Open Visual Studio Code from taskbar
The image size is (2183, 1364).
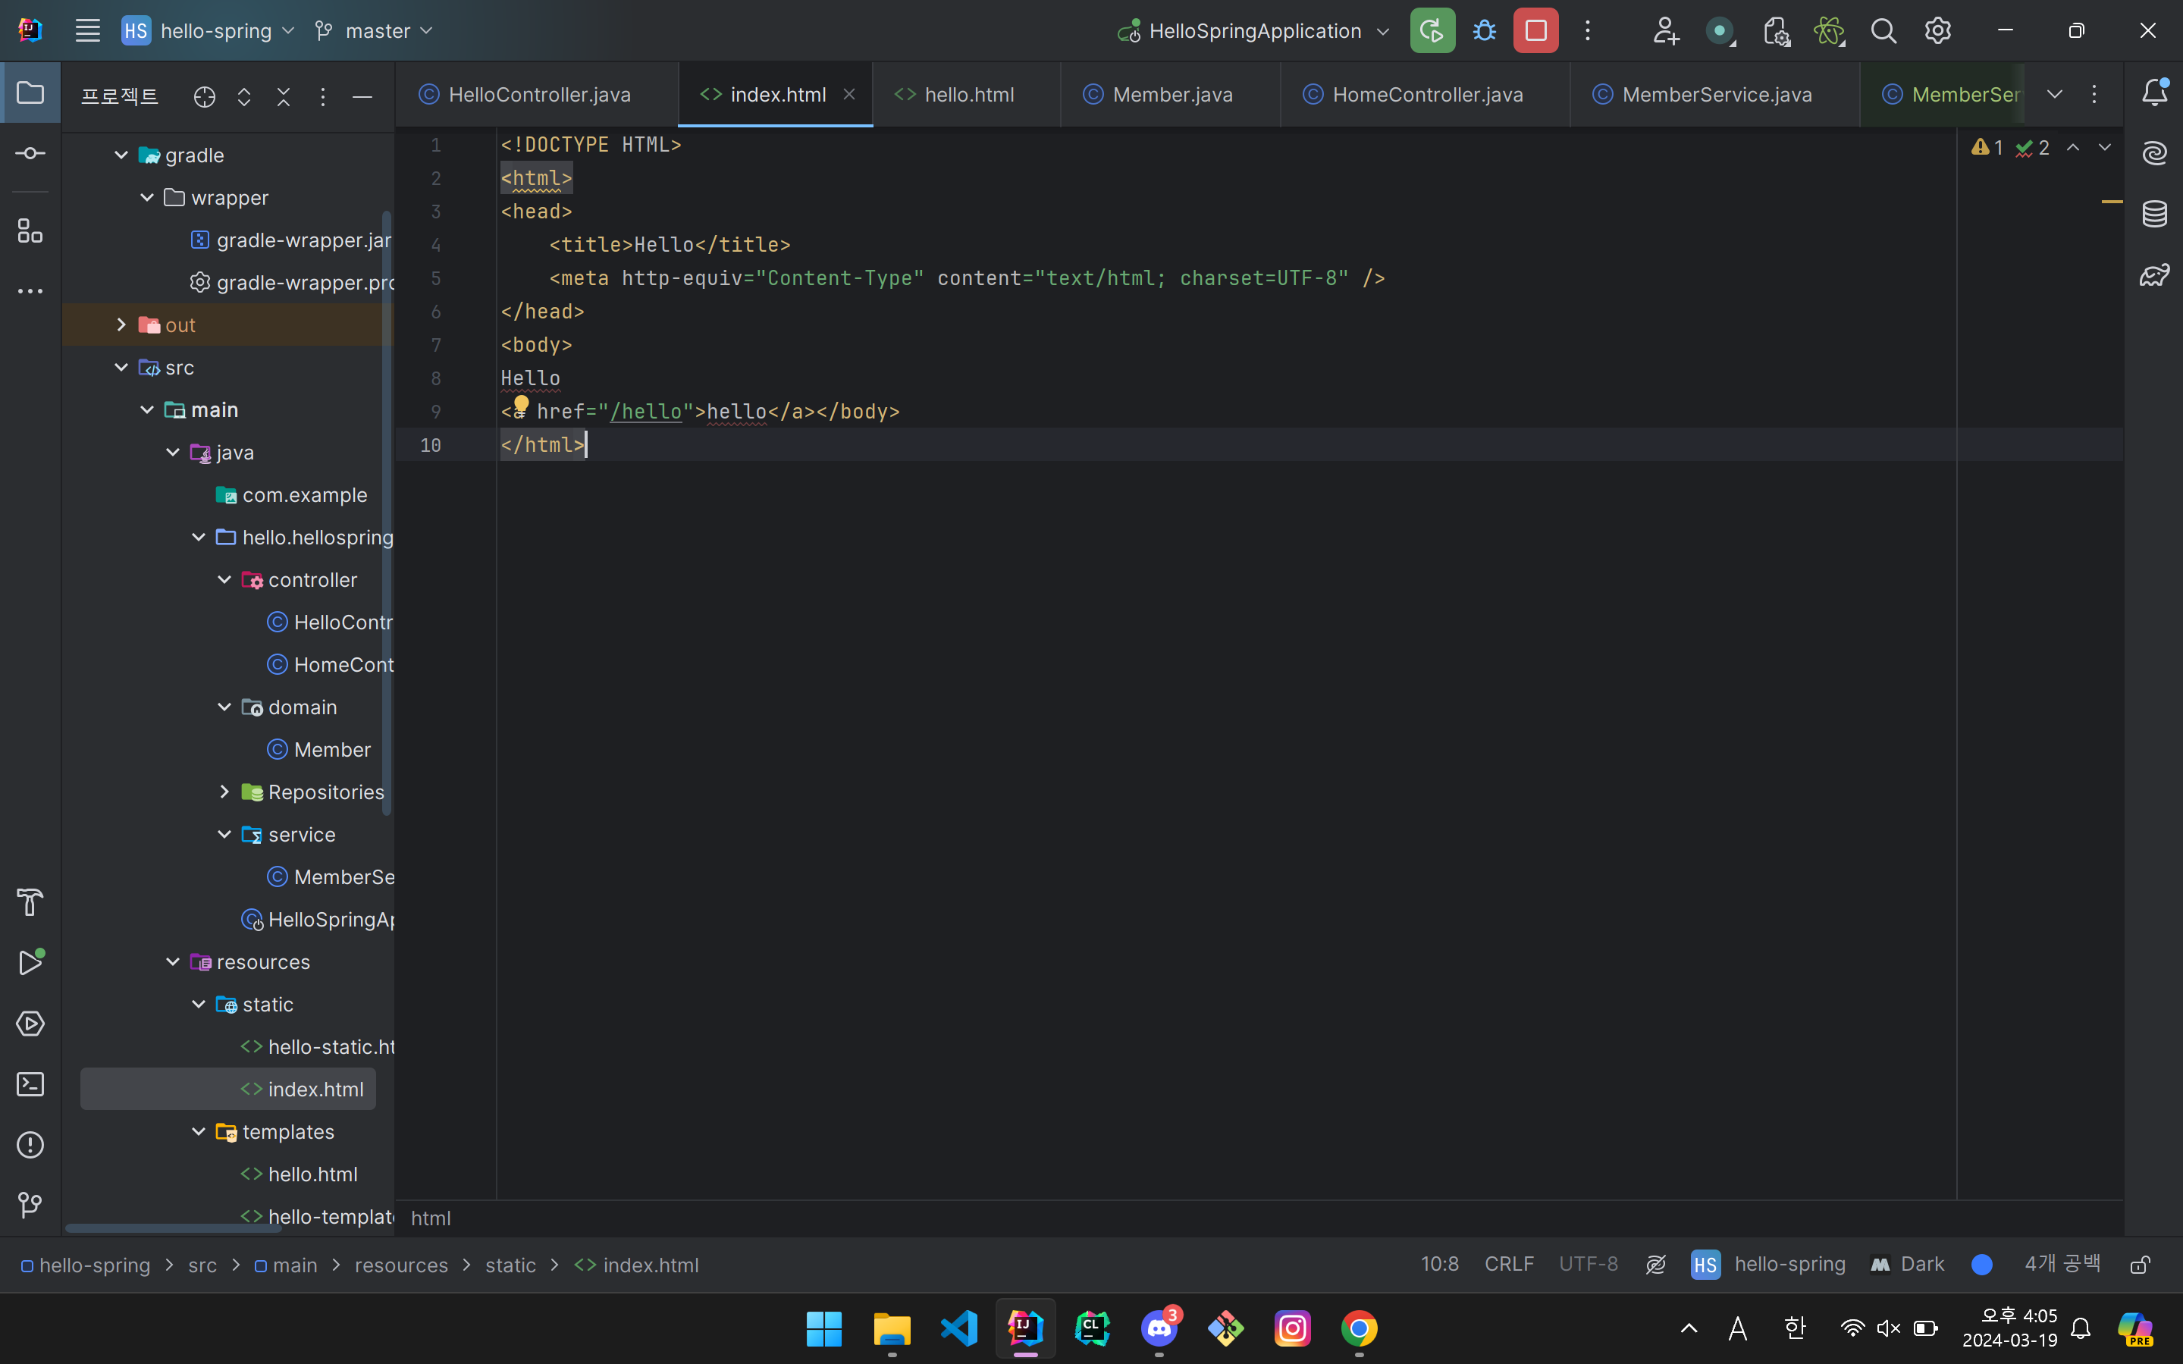coord(959,1328)
